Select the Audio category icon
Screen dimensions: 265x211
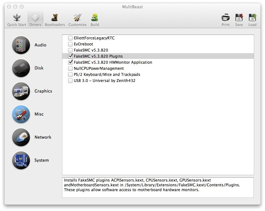21,45
